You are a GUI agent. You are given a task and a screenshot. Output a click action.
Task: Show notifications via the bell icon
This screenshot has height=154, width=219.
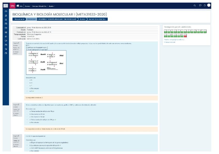coord(205,6)
